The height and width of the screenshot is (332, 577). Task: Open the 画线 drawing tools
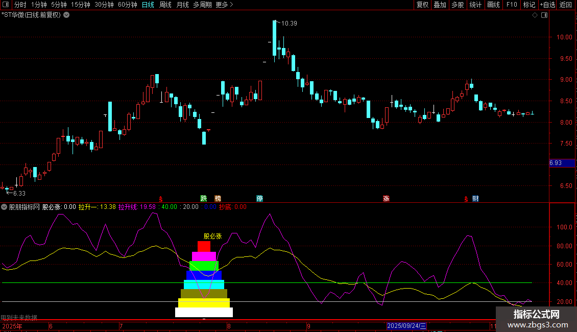point(493,5)
